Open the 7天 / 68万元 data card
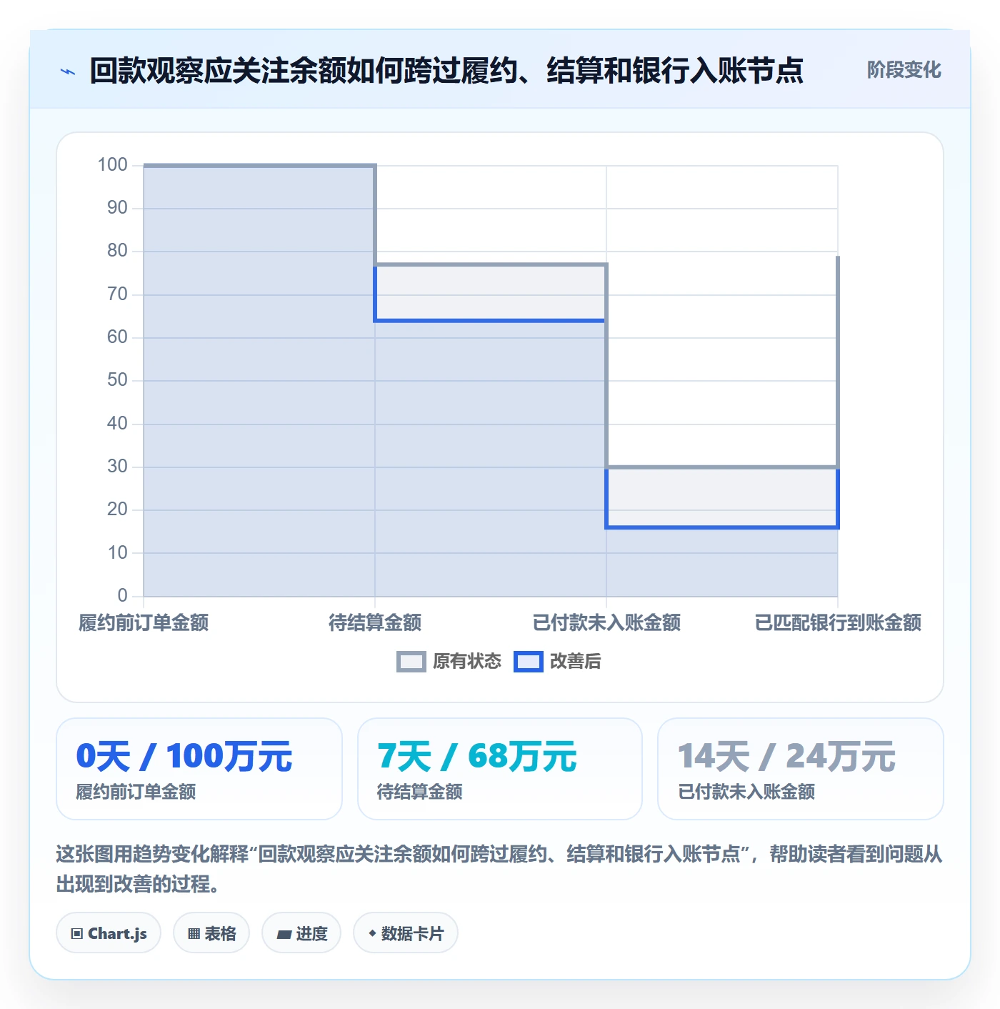The height and width of the screenshot is (1009, 1000). click(x=500, y=769)
